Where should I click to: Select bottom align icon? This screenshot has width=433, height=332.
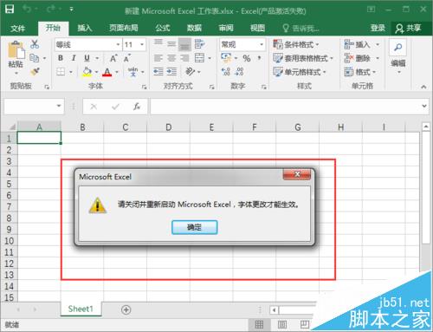click(184, 44)
